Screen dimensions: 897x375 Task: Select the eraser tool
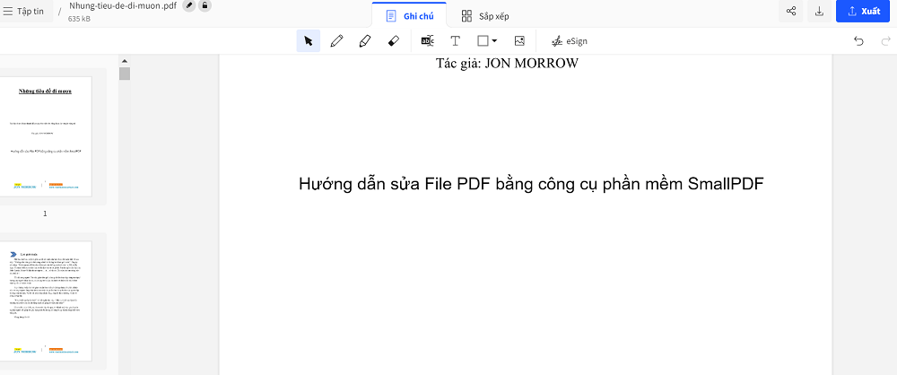click(x=393, y=41)
